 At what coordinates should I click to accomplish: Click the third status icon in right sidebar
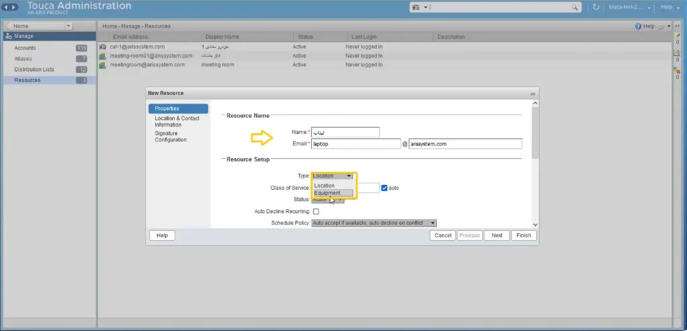678,70
